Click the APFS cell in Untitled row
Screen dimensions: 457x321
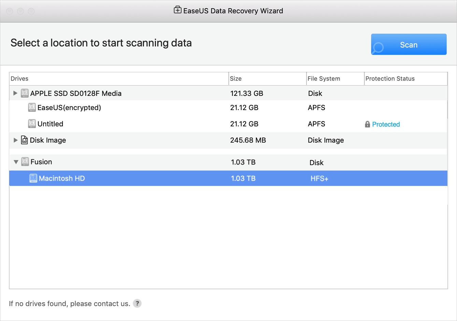coord(316,124)
